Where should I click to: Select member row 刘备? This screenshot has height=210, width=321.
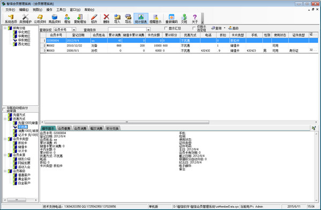pyautogui.click(x=179, y=45)
